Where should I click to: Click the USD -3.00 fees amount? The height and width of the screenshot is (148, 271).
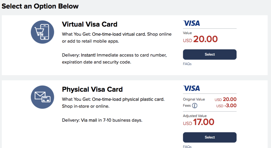click(x=227, y=105)
